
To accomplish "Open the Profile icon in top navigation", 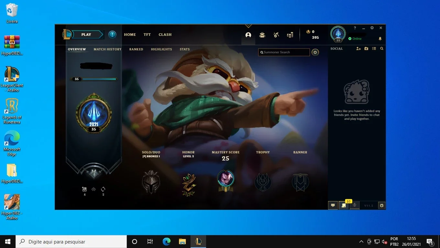I will (248, 35).
